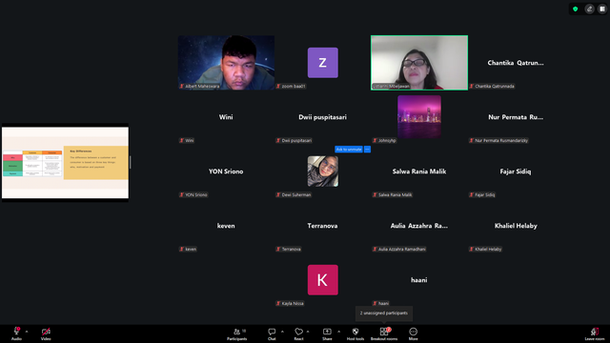Select the active speaker video tile with green border
Screen dimensions: 610x343
coord(419,63)
